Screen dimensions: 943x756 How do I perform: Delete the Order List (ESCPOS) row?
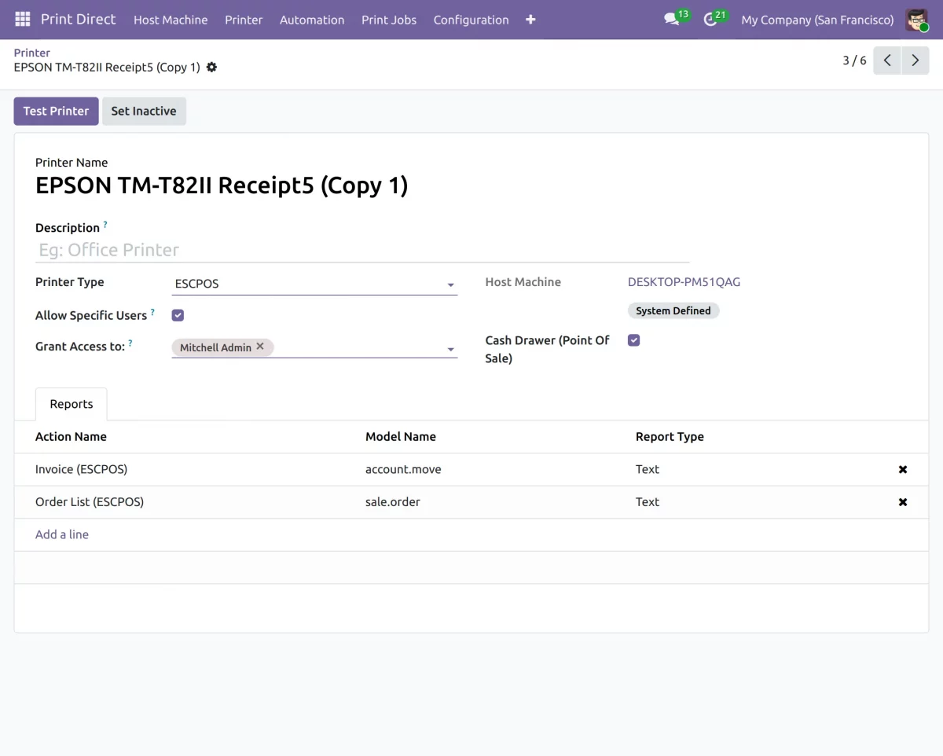click(x=903, y=502)
